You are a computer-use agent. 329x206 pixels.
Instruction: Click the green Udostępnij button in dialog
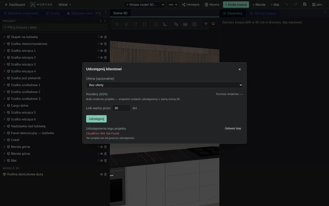[x=96, y=119]
